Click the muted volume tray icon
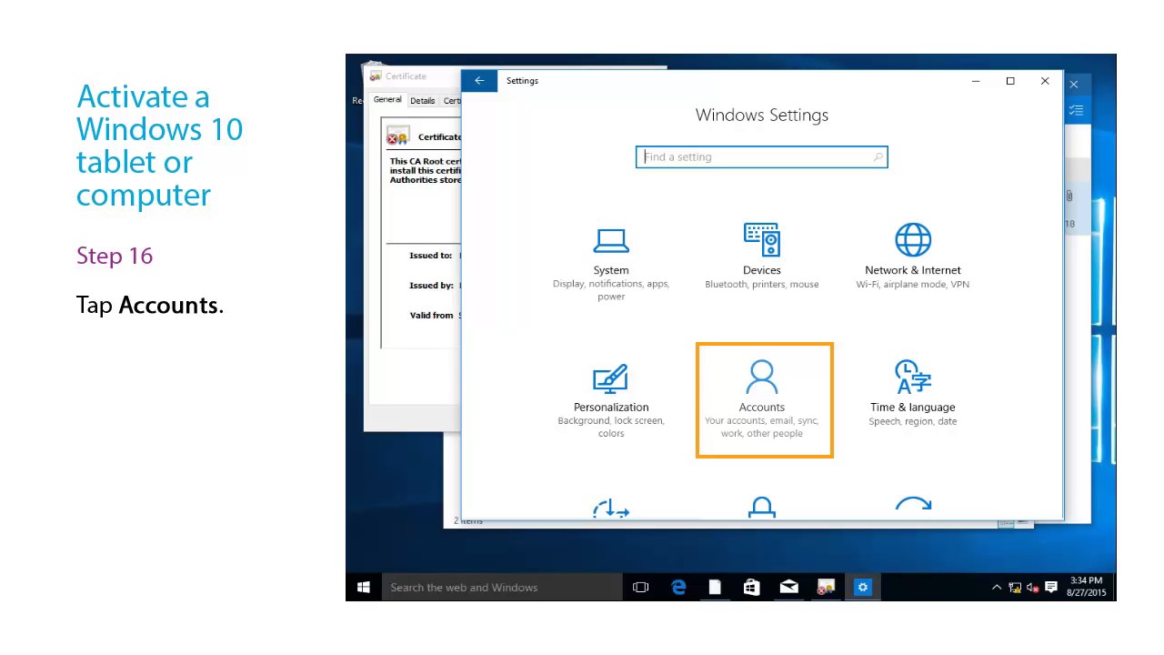The height and width of the screenshot is (655, 1164). pos(1033,588)
